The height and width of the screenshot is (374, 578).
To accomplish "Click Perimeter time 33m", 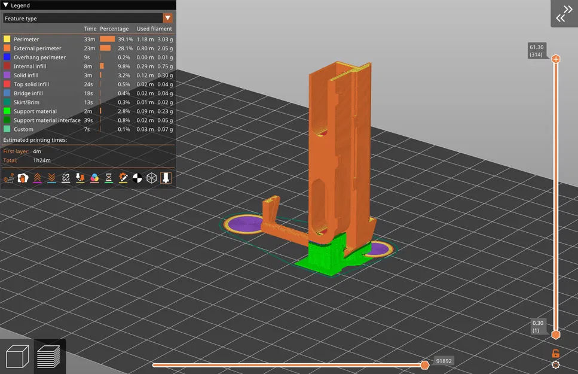I will pyautogui.click(x=89, y=39).
